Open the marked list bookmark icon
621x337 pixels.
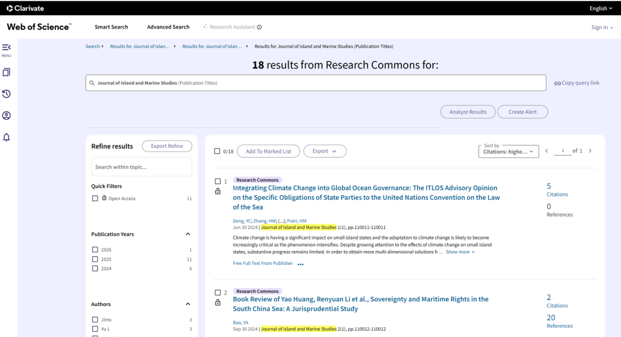coord(7,72)
